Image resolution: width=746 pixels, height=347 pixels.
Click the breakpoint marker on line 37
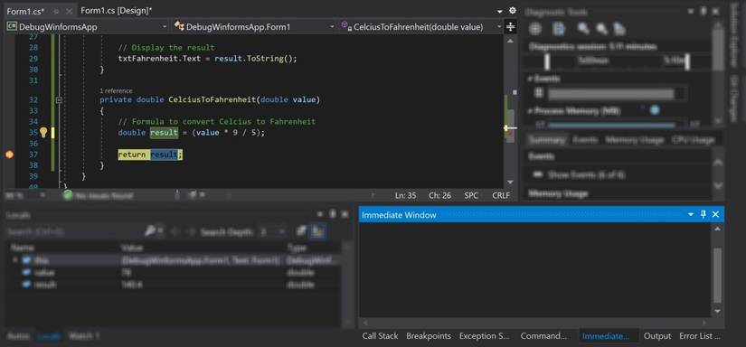[9, 155]
